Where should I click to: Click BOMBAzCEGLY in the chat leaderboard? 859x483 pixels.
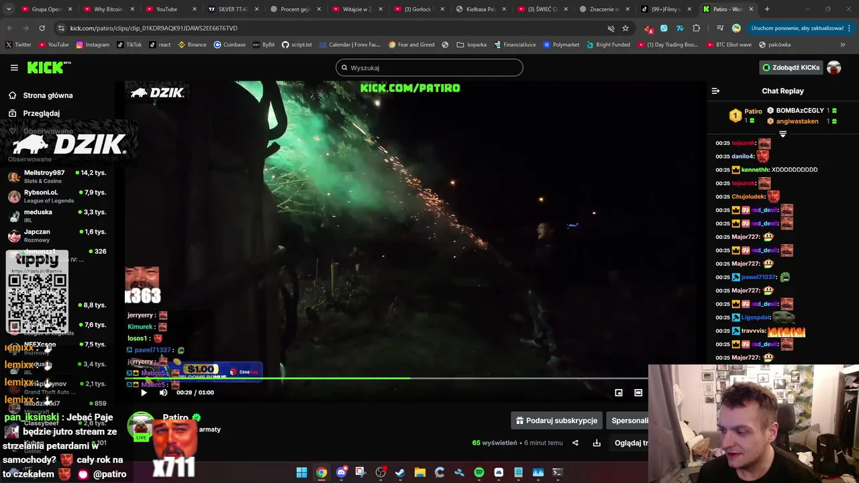[x=800, y=111]
